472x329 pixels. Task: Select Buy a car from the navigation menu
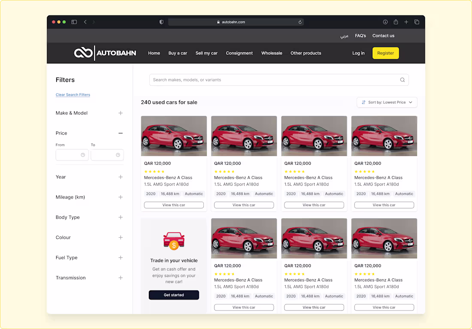coord(178,53)
